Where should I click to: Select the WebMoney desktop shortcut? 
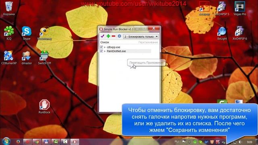pos(44,33)
